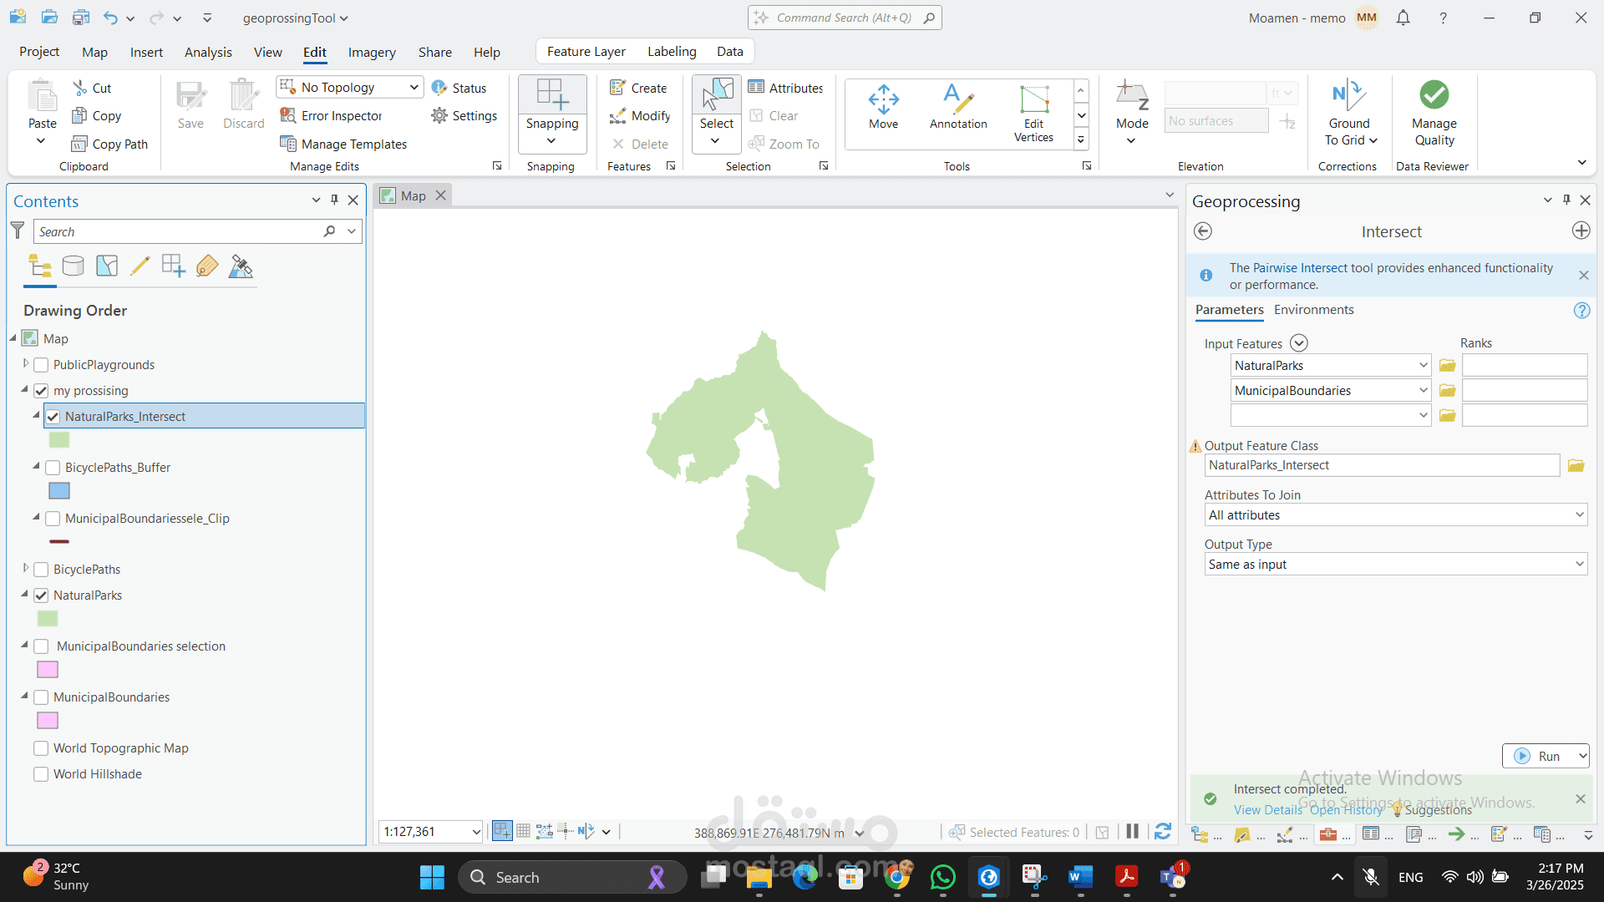Enable MunicipalBoundariessele_Clip layer

click(x=53, y=519)
